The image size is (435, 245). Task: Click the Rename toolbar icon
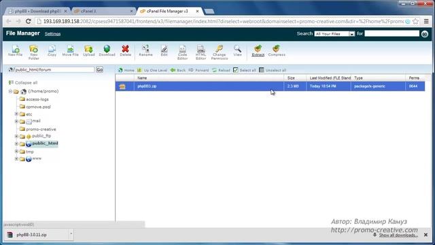point(145,51)
